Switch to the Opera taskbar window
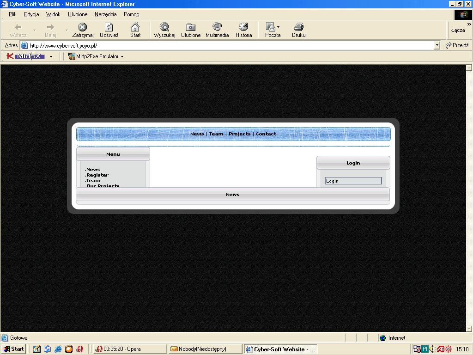The width and height of the screenshot is (473, 355). click(129, 349)
